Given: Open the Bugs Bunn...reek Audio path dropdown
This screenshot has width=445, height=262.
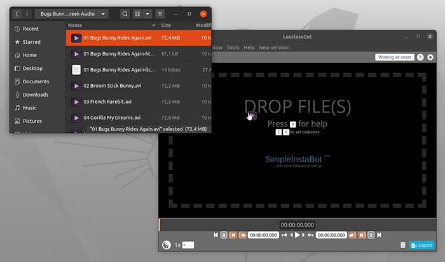Looking at the screenshot, I should 71,13.
